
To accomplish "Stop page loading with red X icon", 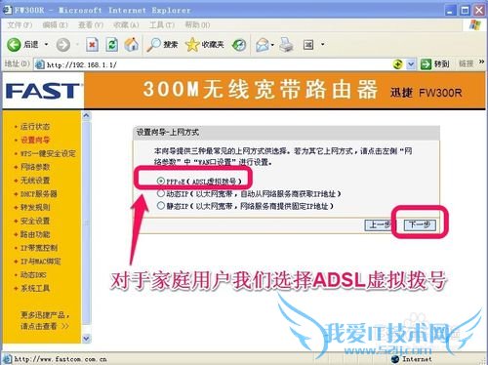I will [x=92, y=45].
